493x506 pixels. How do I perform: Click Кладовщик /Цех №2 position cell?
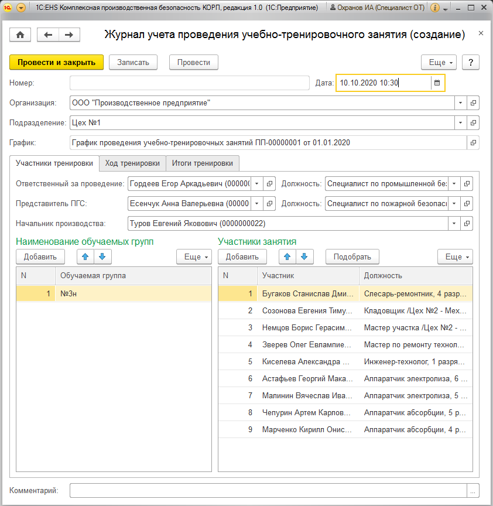point(416,311)
